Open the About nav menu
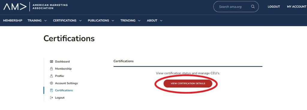Screen dimensions: 307x110 (152, 20)
